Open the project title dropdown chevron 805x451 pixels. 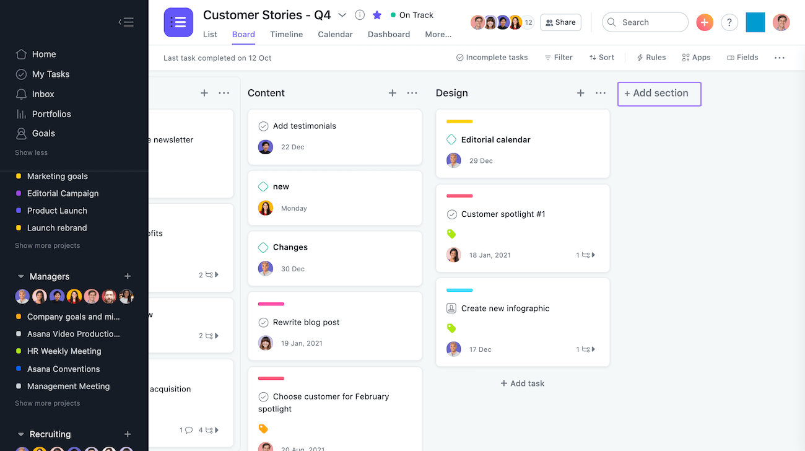point(342,15)
